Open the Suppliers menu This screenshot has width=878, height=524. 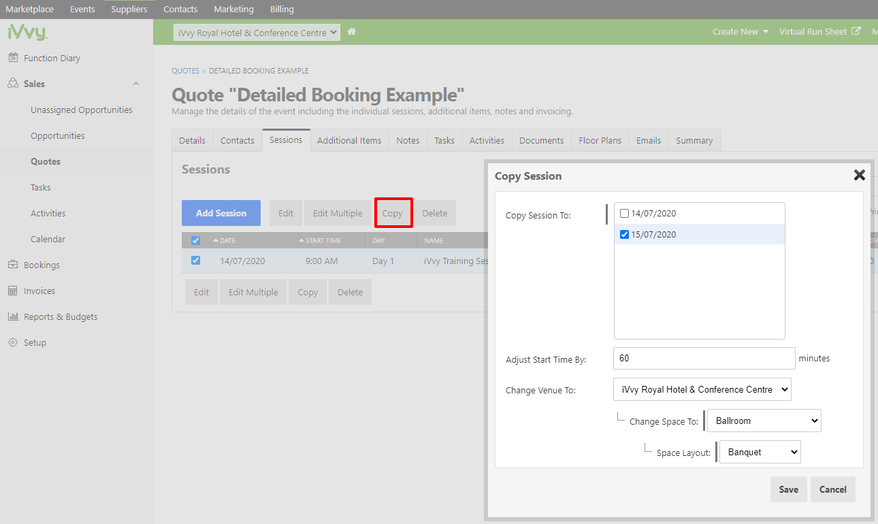129,10
